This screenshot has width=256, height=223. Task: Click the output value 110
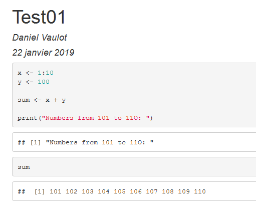click(x=200, y=191)
